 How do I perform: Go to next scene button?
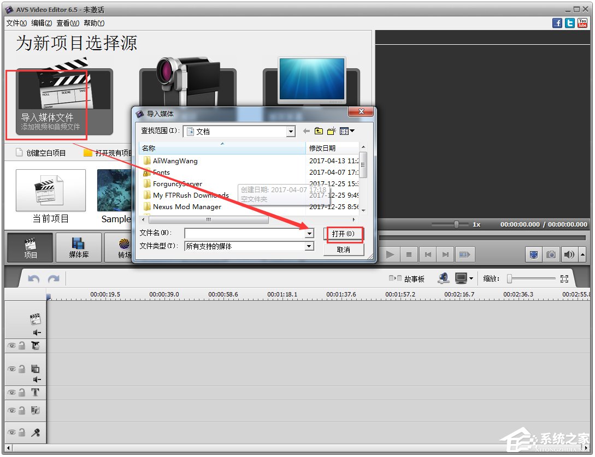coord(464,254)
